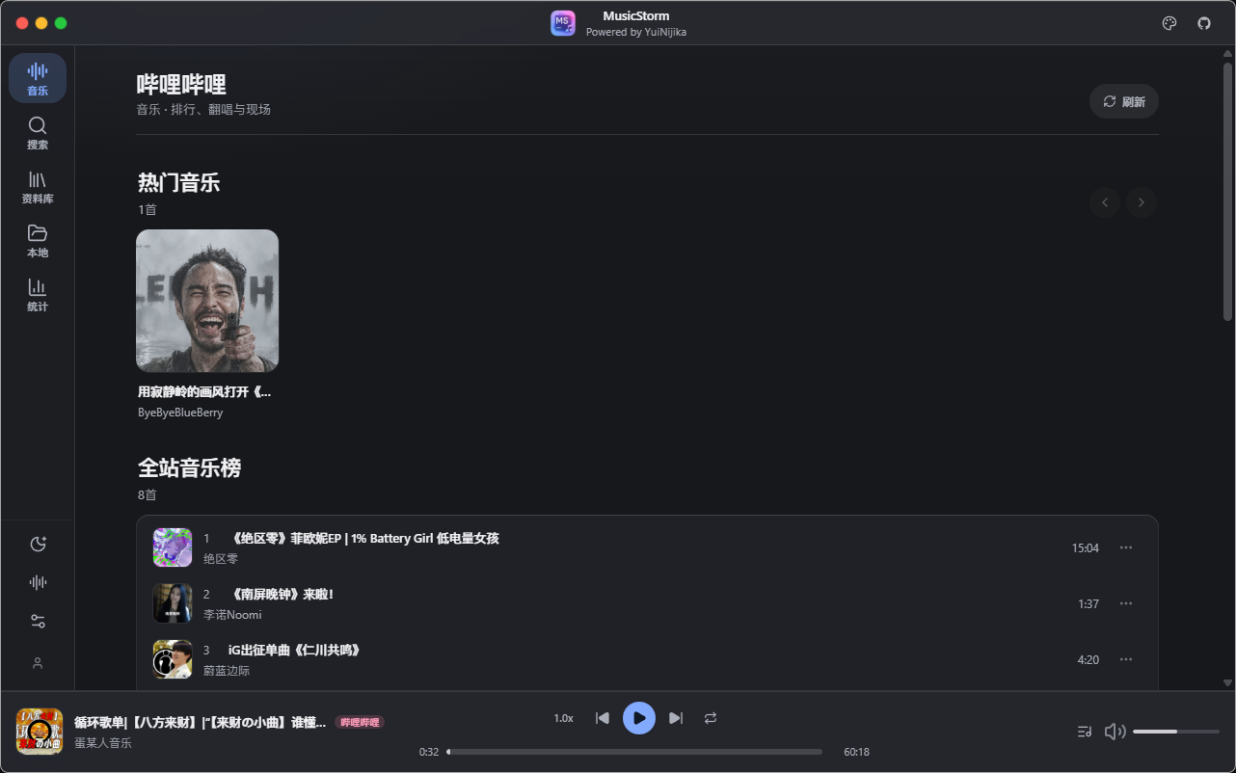This screenshot has height=773, width=1236.
Task: Open artist 蛋某人音乐 in player bar
Action: 103,743
